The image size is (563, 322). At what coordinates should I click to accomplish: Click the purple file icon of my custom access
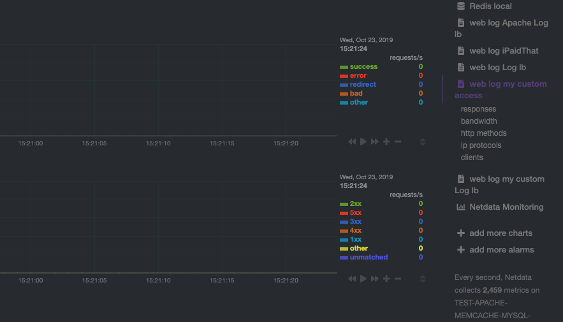click(x=461, y=84)
